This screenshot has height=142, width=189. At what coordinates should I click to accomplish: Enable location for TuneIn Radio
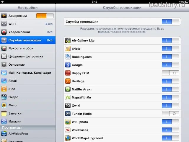pyautogui.click(x=170, y=114)
